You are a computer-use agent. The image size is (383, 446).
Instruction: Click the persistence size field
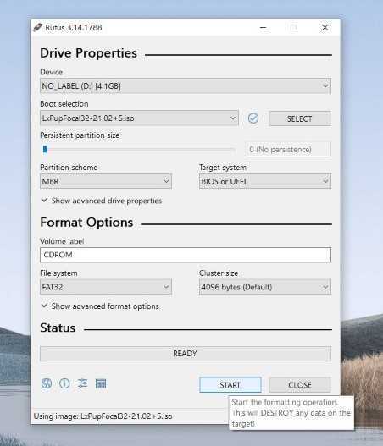pos(288,149)
